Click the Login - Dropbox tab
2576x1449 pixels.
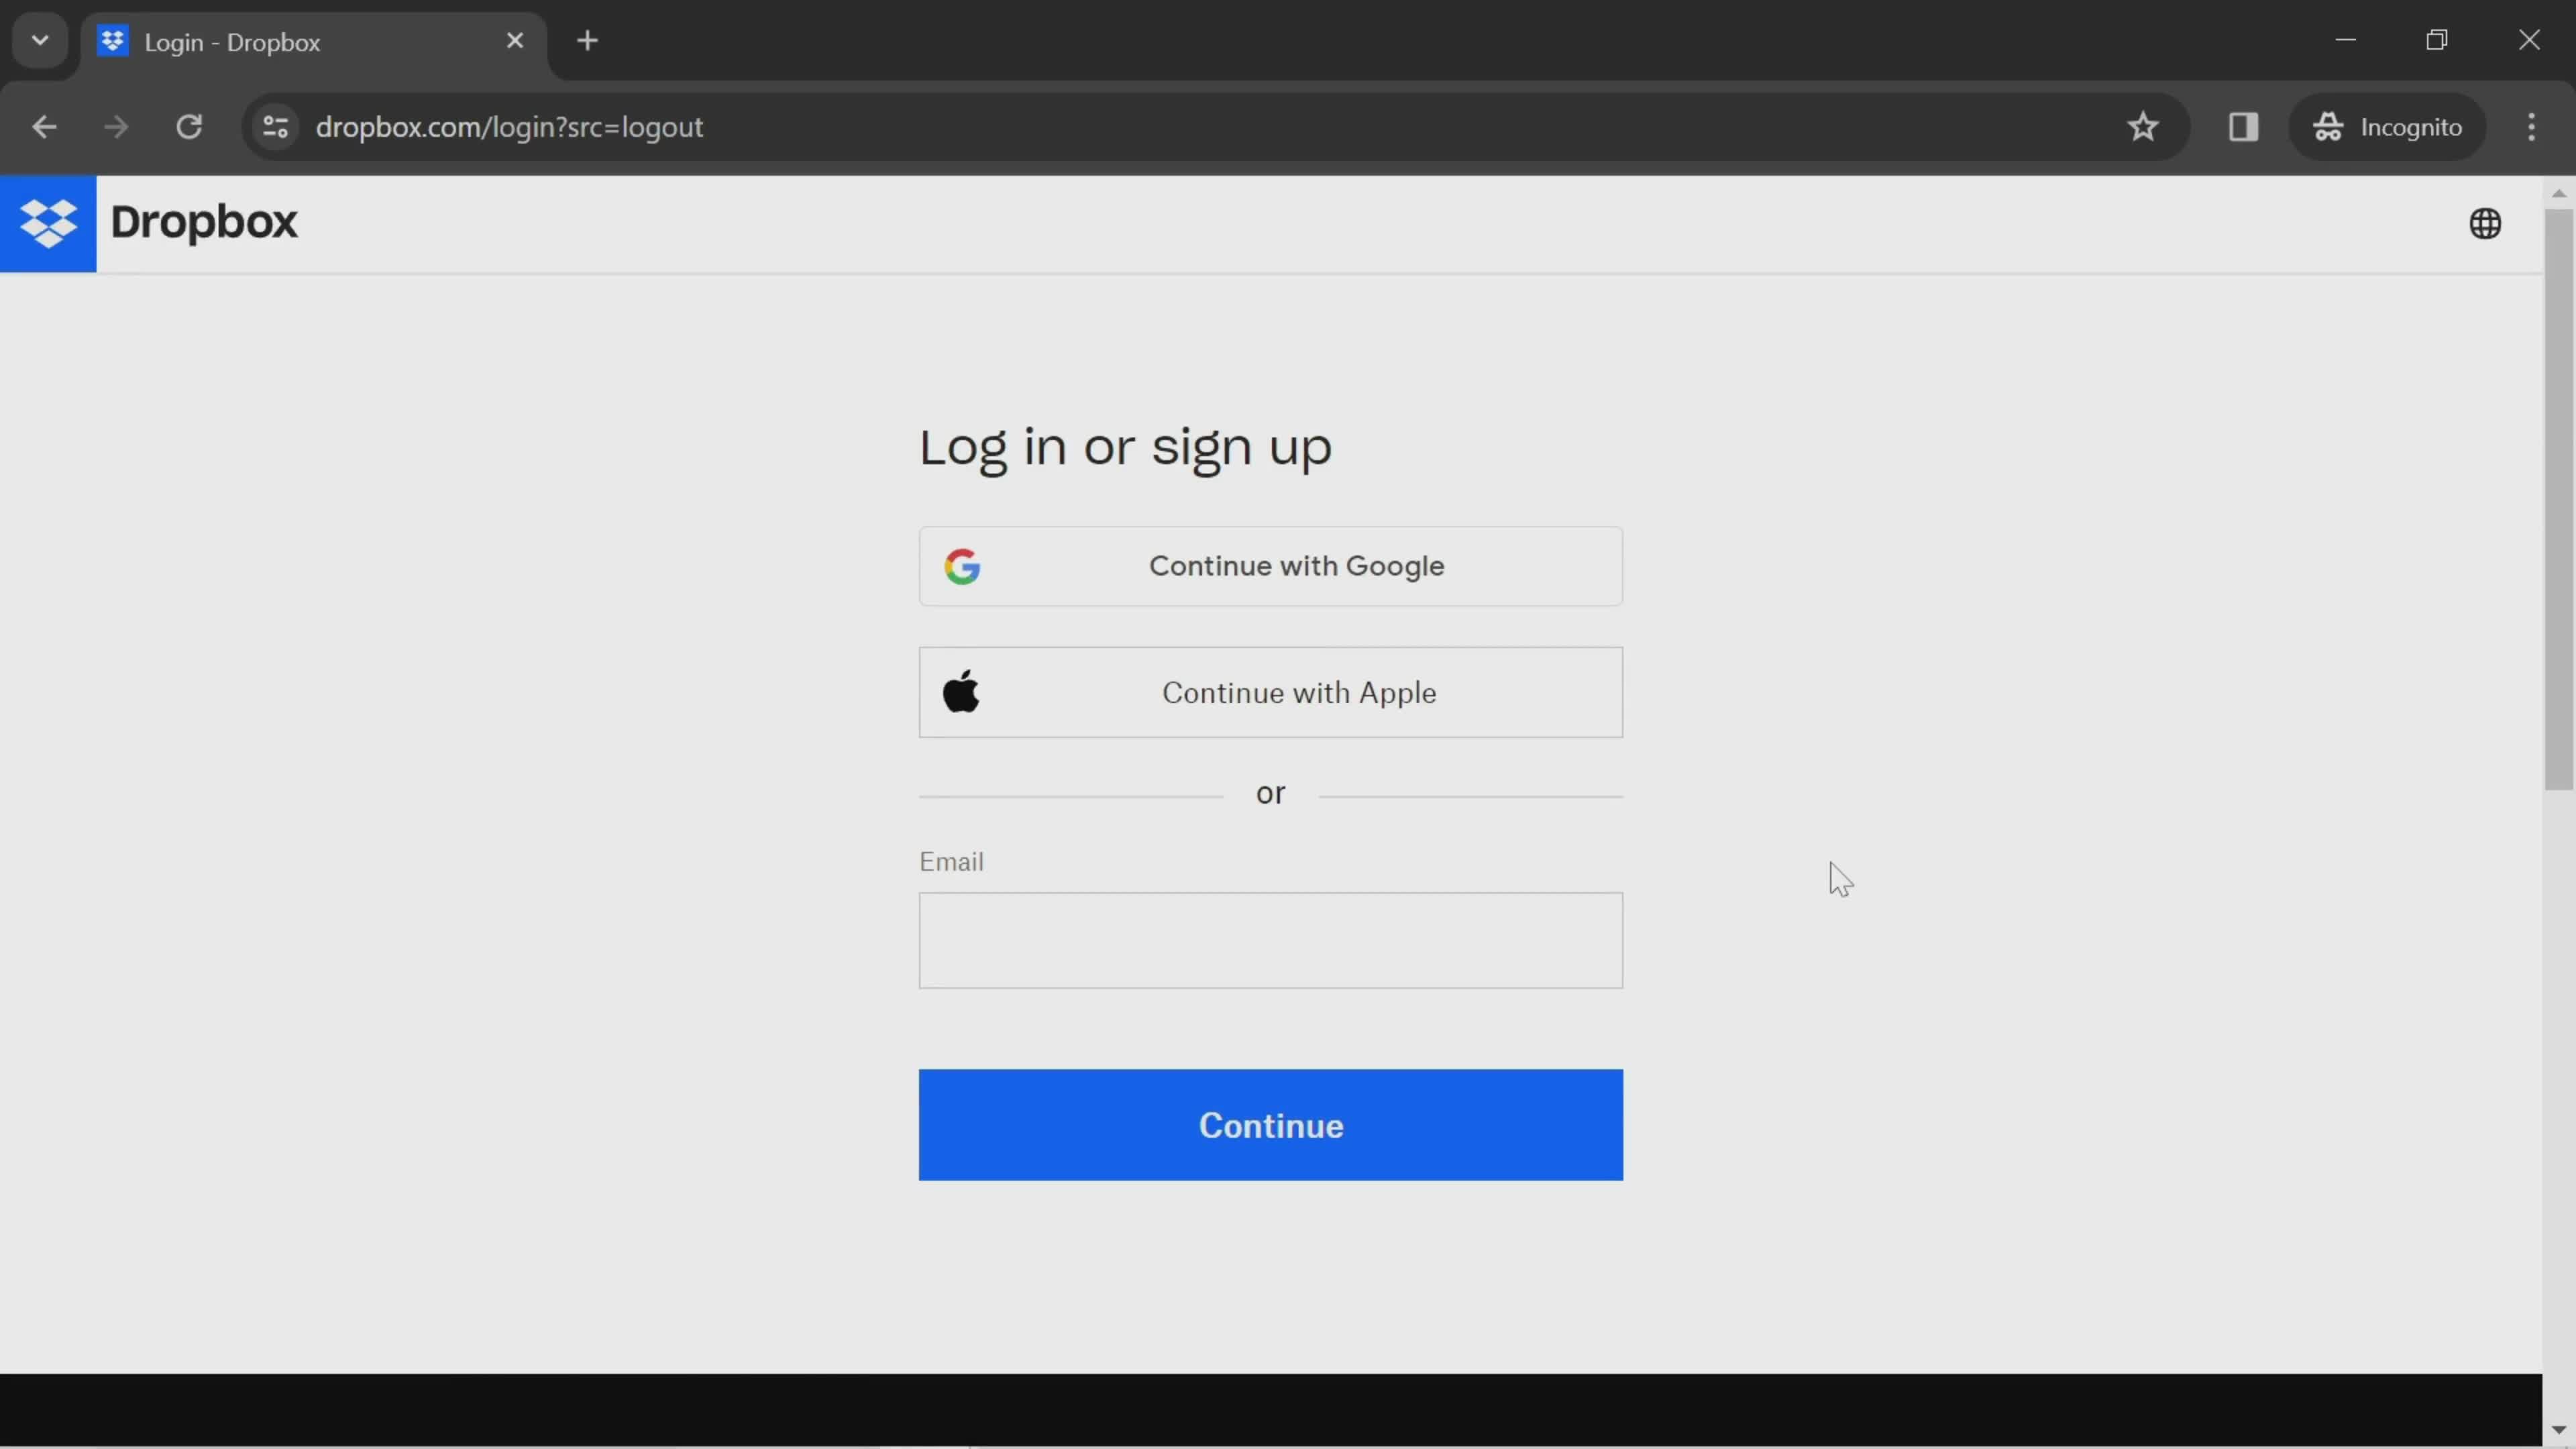point(310,42)
